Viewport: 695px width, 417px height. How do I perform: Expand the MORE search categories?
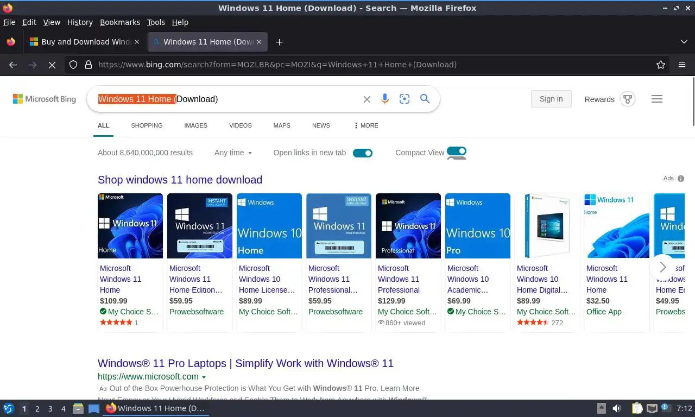click(x=366, y=125)
